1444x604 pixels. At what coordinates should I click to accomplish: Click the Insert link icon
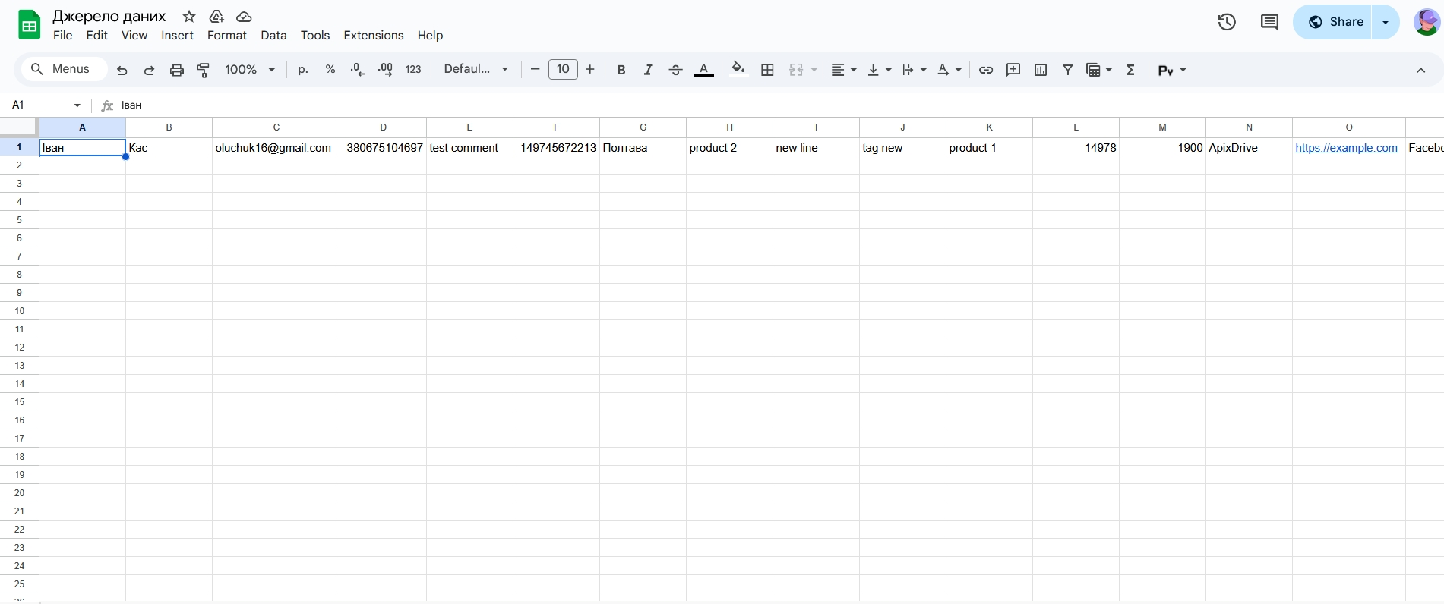pos(985,70)
